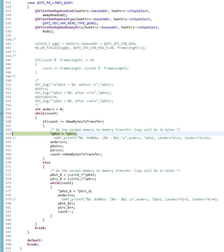Click the 'else' keyword on line 570
Image resolution: width=224 pixels, height=252 pixels.
click(x=46, y=162)
